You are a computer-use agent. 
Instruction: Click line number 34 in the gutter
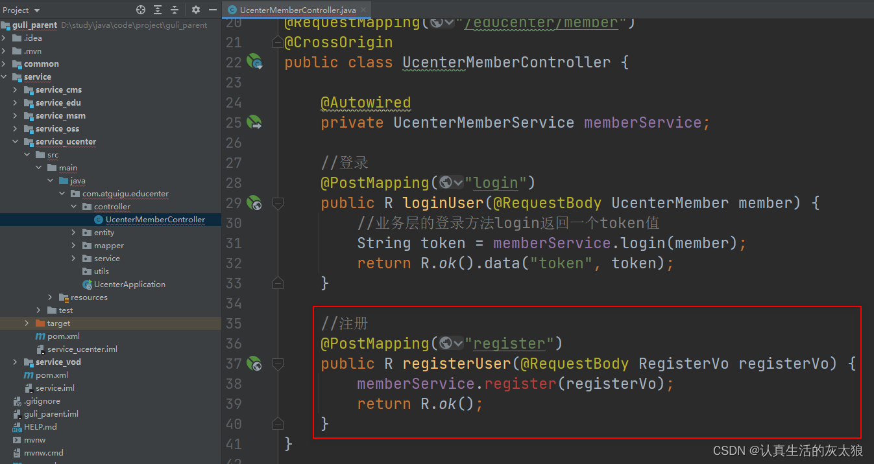click(233, 303)
